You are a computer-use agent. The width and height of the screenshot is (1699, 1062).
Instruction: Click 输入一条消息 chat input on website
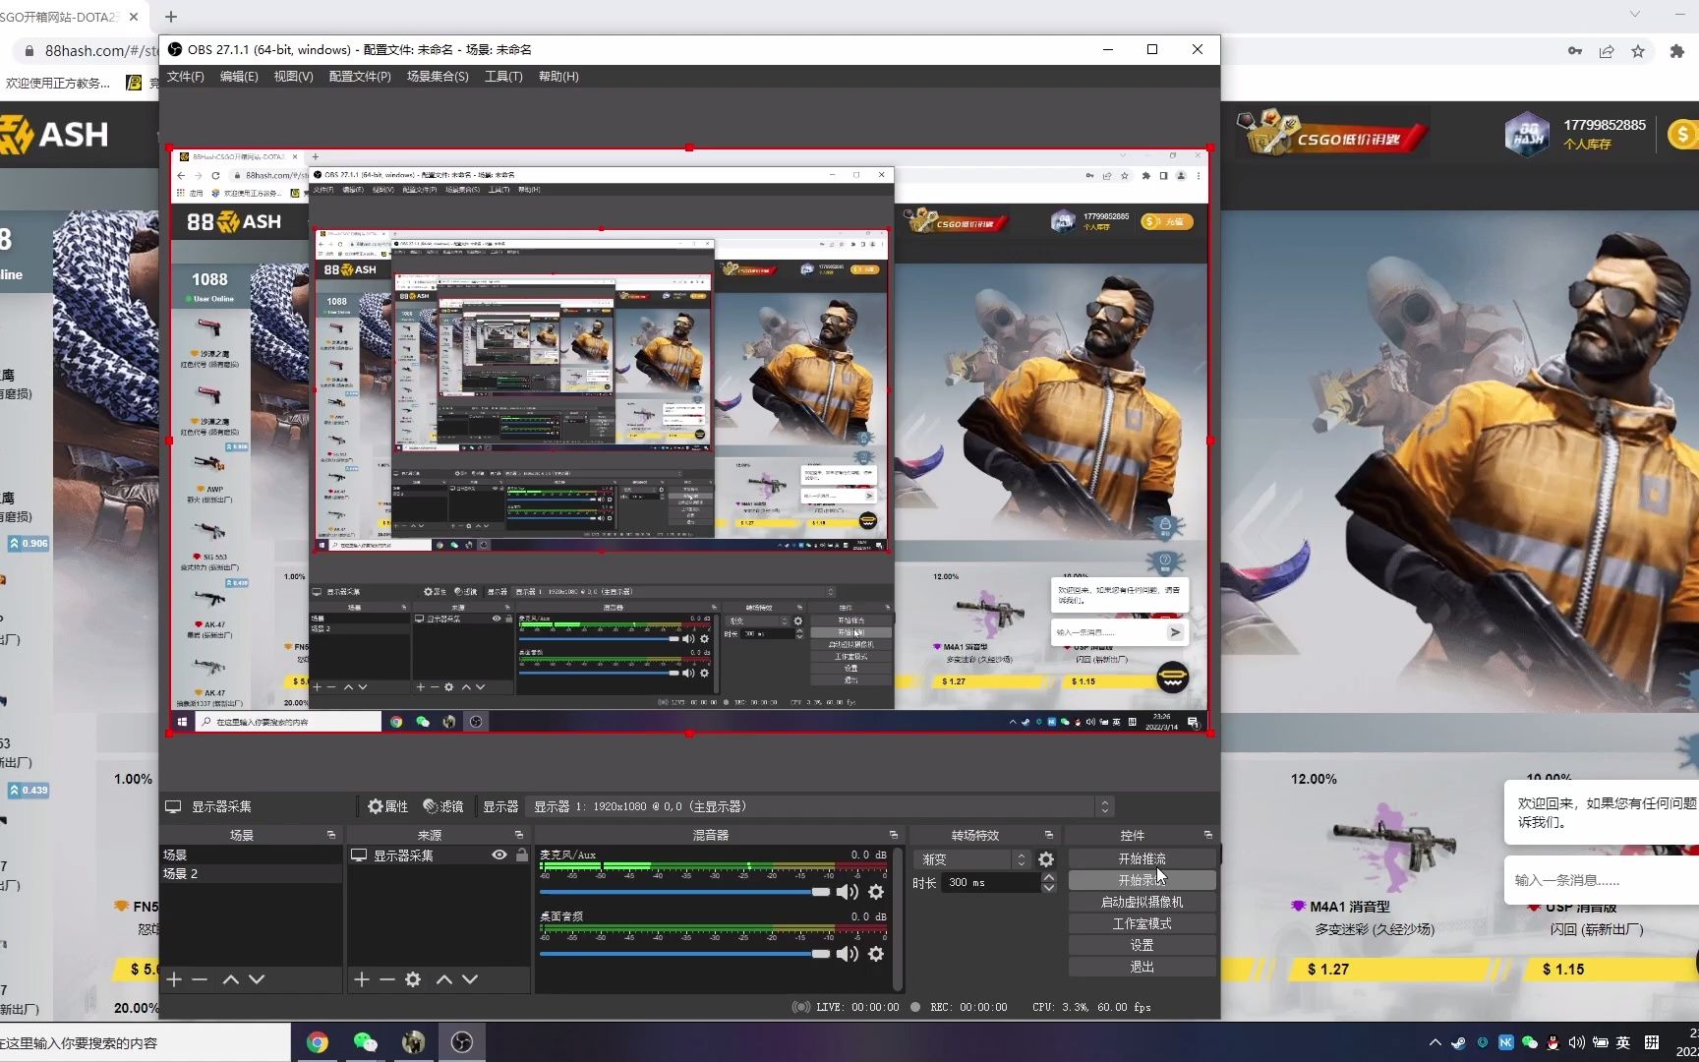click(x=1603, y=881)
